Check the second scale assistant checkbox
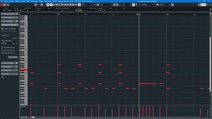The height and width of the screenshot is (119, 212). click(x=2, y=50)
